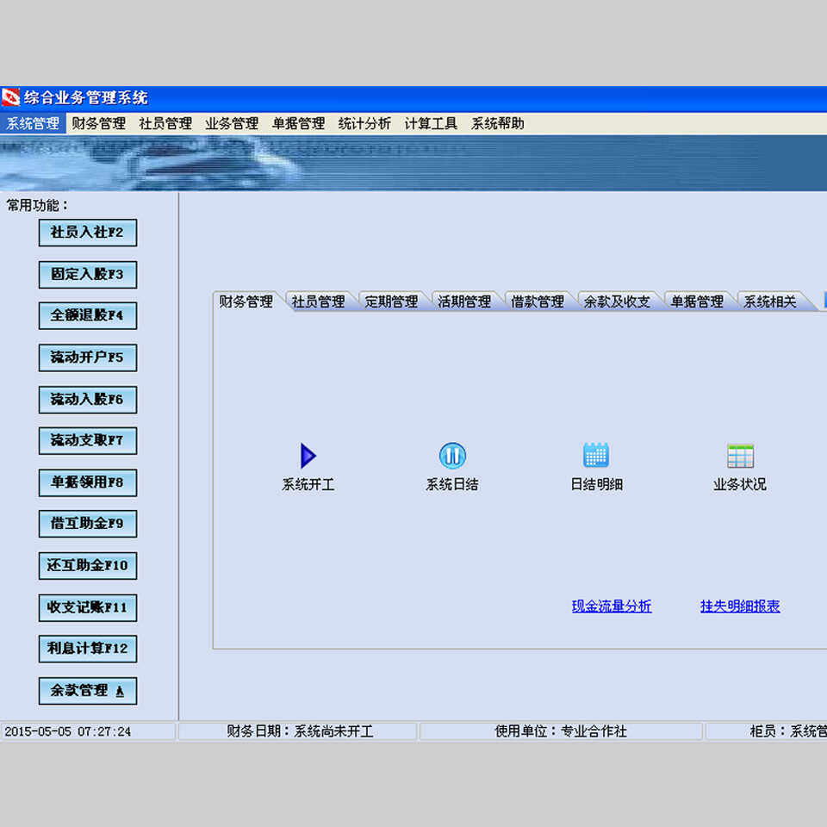Open the 财务管理 menu in menu bar
The width and height of the screenshot is (827, 827).
pyautogui.click(x=98, y=123)
